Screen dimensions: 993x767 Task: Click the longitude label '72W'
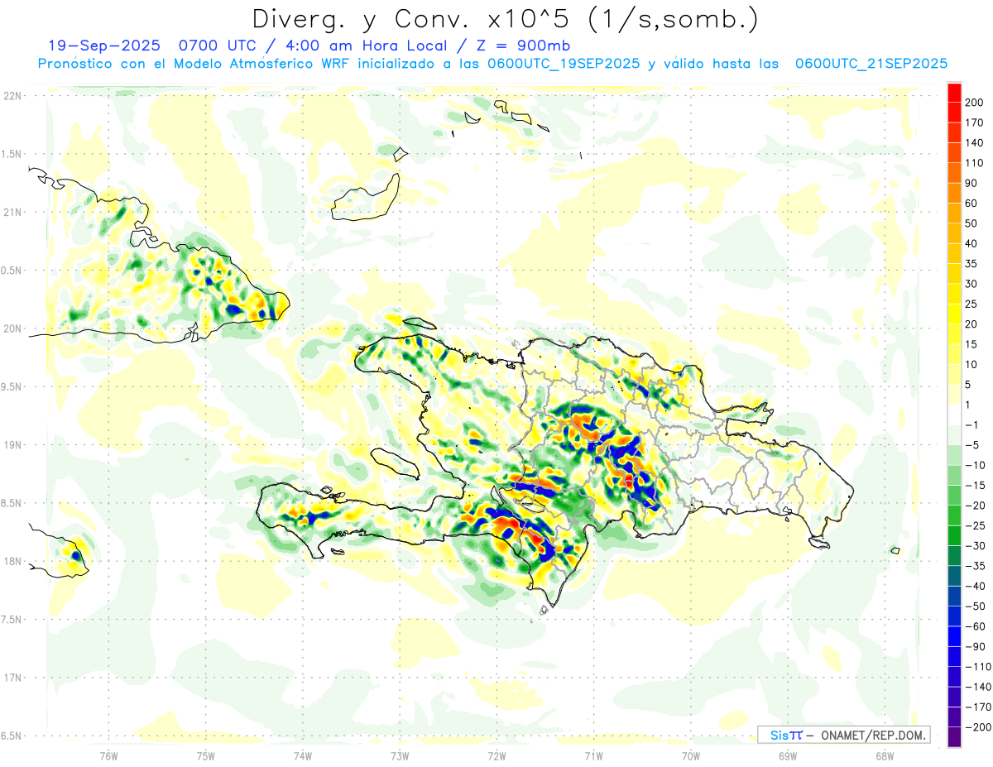496,756
